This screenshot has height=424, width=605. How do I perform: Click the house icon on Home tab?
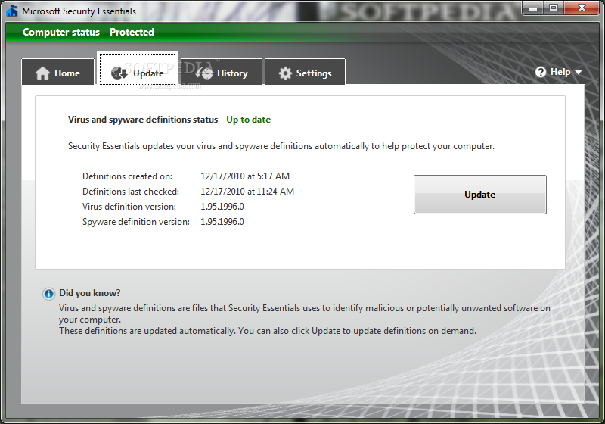click(x=42, y=73)
